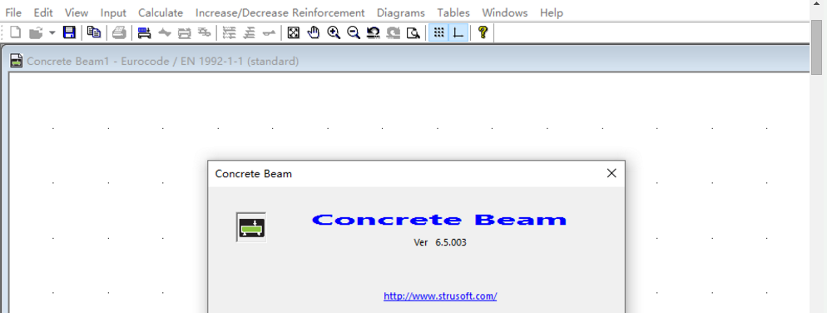Toggle the grid dots display button
Image resolution: width=827 pixels, height=313 pixels.
tap(438, 32)
